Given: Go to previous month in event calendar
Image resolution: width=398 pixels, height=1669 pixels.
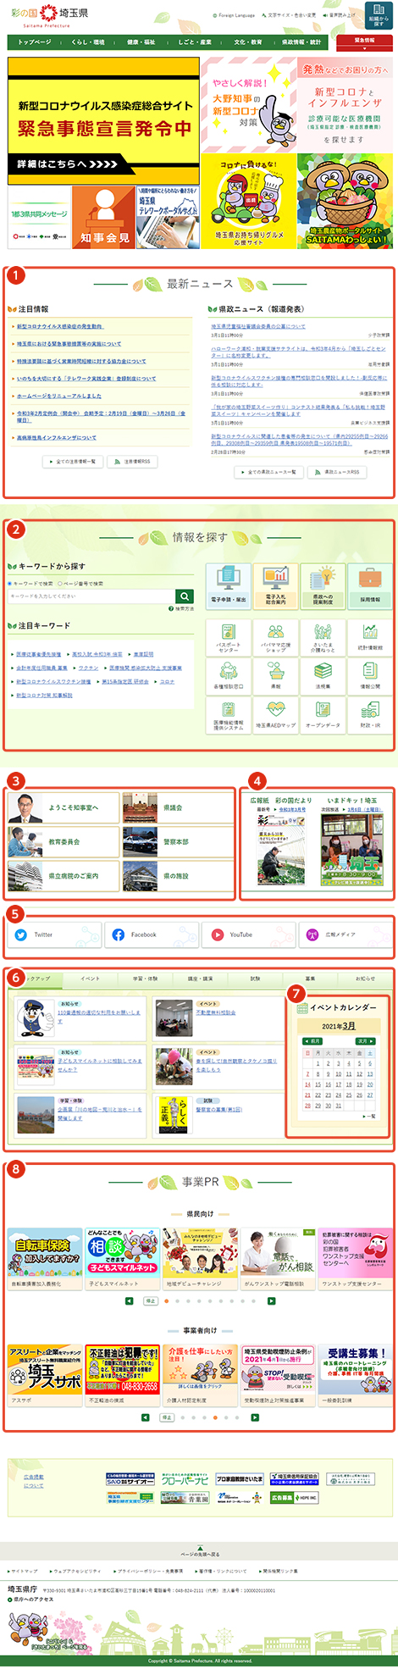Looking at the screenshot, I should (x=314, y=1041).
